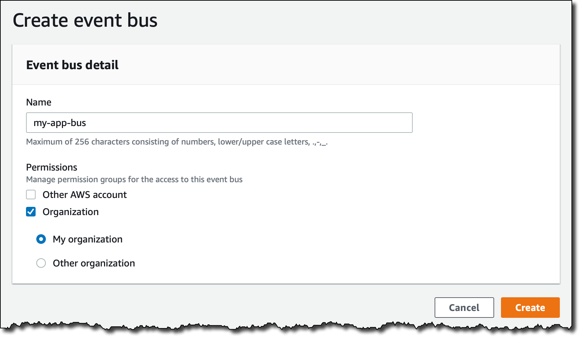Click the filled blue dot for My organization
This screenshot has height=337, width=579.
point(41,239)
